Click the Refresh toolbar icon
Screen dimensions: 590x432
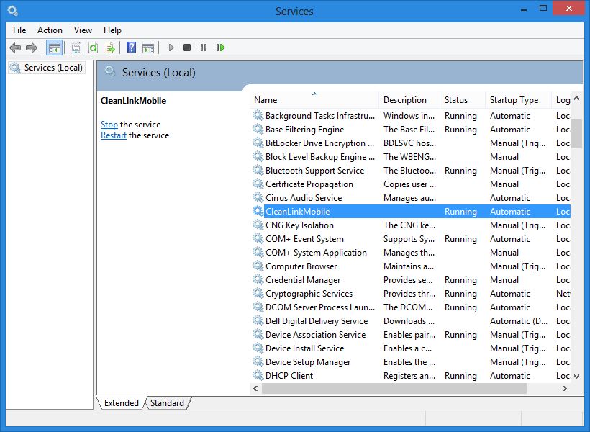coord(93,48)
